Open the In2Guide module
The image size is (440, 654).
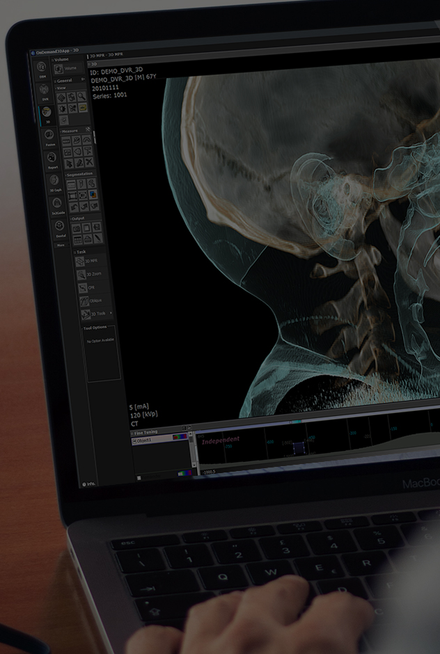click(x=57, y=206)
